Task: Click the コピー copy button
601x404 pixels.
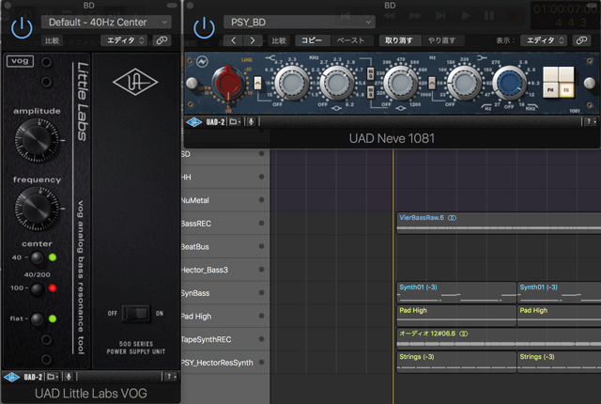Action: click(x=312, y=40)
